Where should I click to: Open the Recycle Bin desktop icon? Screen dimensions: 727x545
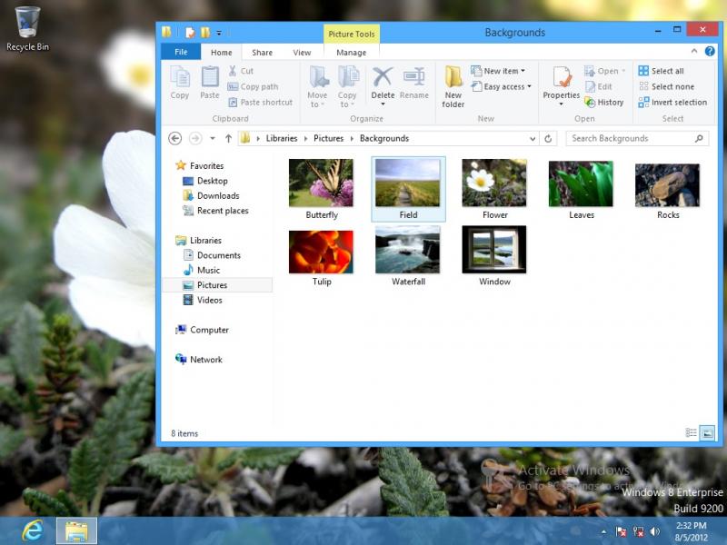27,29
